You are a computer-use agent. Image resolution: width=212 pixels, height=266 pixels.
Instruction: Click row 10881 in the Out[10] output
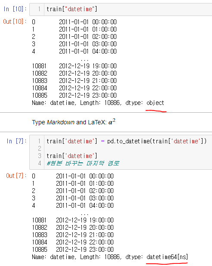pos(75,66)
